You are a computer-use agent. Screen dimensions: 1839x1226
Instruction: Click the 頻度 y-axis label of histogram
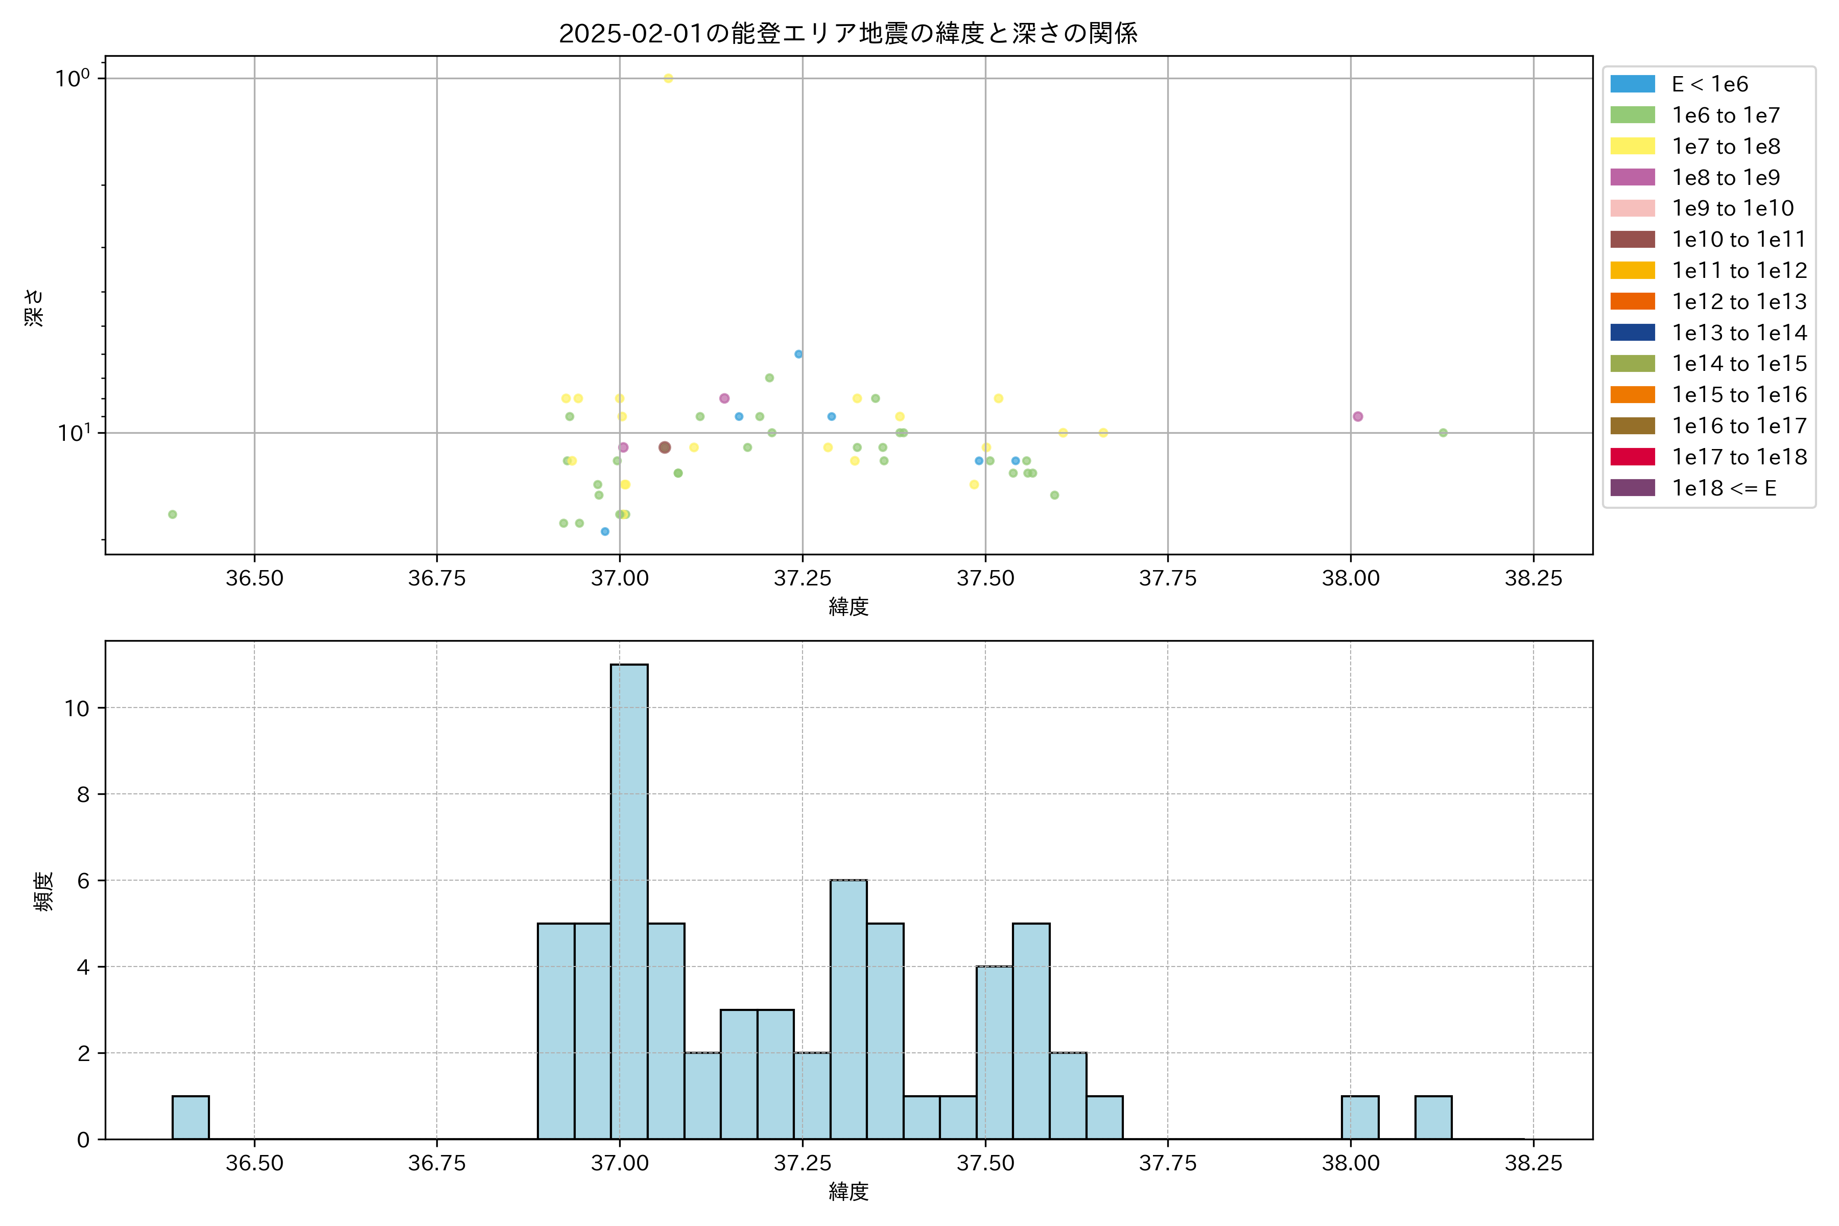tap(44, 891)
